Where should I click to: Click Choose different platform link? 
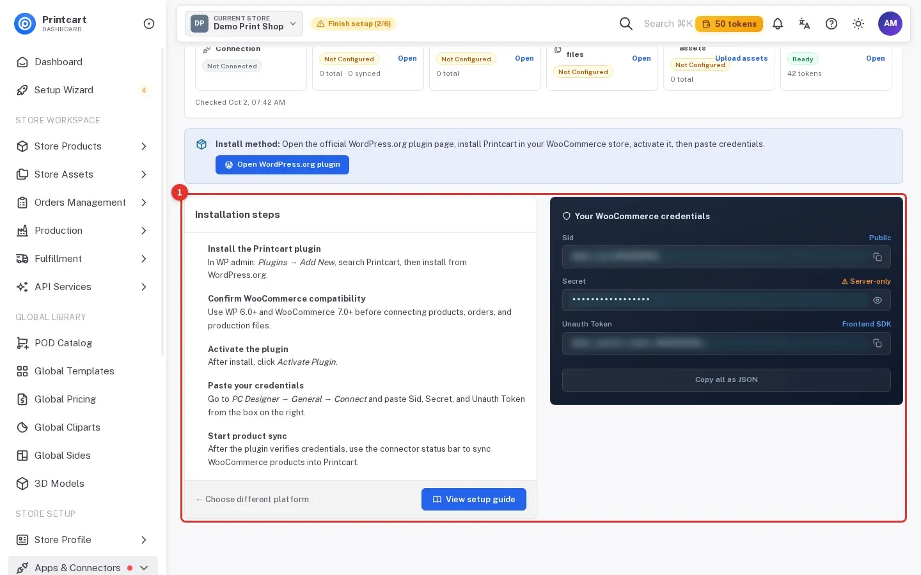click(x=253, y=500)
